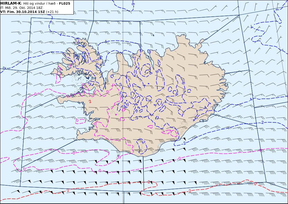Image resolution: width=288 pixels, height=204 pixels.
Task: Click the 'FL025' flight level label
Action: coord(65,3)
